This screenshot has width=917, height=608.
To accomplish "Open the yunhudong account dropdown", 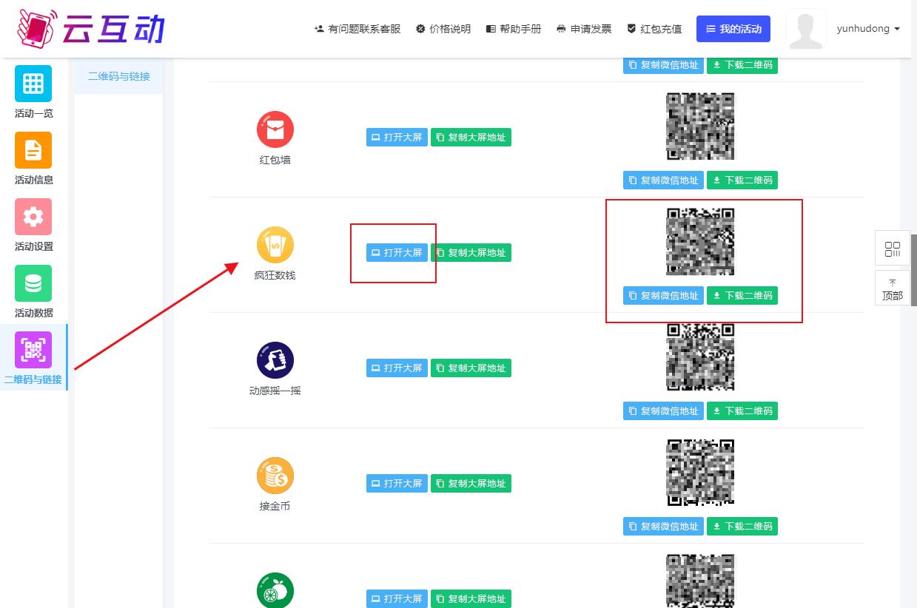I will (x=868, y=29).
